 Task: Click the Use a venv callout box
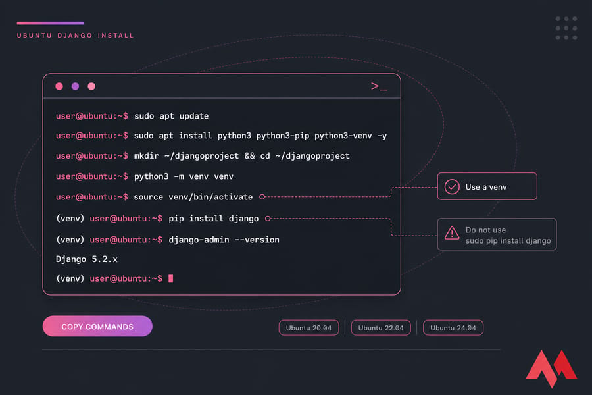[x=487, y=186]
